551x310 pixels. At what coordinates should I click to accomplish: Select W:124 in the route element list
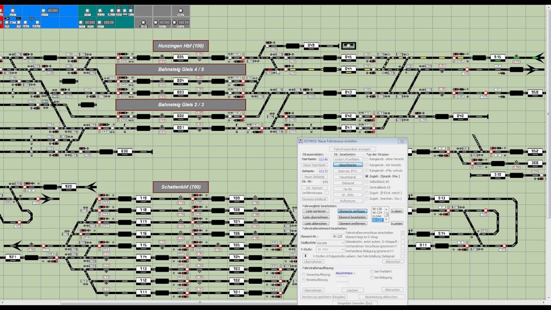pyautogui.click(x=378, y=213)
